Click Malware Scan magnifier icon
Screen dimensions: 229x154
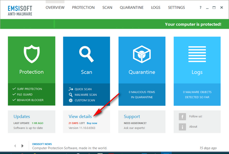click(71, 95)
